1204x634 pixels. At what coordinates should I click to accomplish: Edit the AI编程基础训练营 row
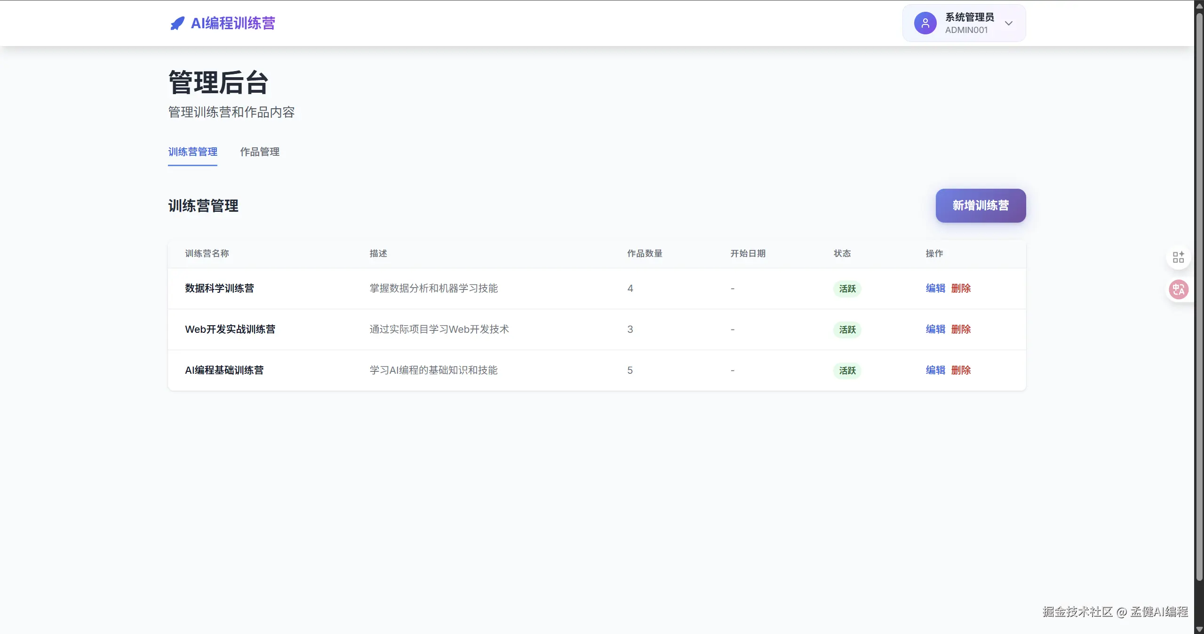(x=935, y=370)
